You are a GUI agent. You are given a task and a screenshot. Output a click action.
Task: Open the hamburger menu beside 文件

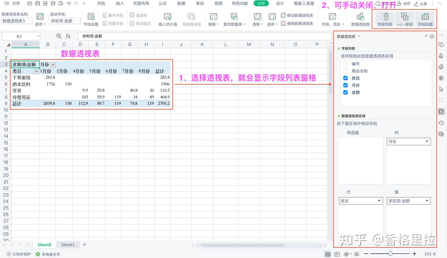point(7,4)
